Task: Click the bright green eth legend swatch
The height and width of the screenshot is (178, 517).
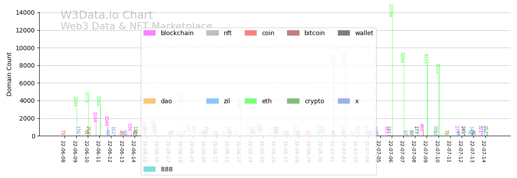Action: 250,101
